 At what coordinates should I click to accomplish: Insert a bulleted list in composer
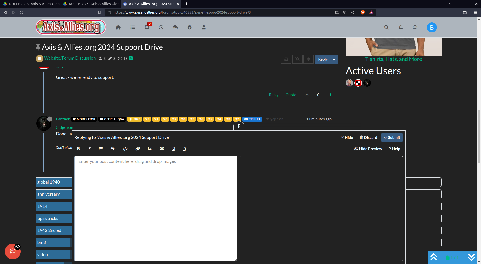[x=101, y=149]
